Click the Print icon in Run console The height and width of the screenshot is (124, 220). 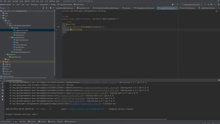pos(2,96)
